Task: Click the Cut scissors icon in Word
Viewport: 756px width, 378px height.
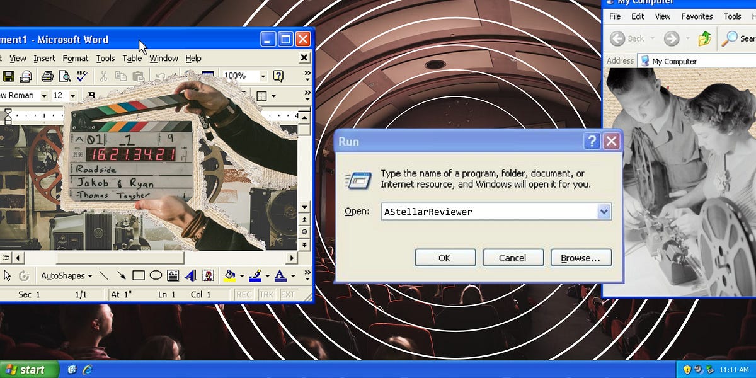Action: pyautogui.click(x=103, y=76)
